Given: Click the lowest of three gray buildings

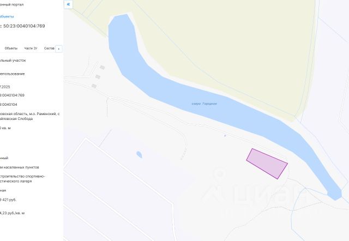Looking at the screenshot, I should [94, 86].
